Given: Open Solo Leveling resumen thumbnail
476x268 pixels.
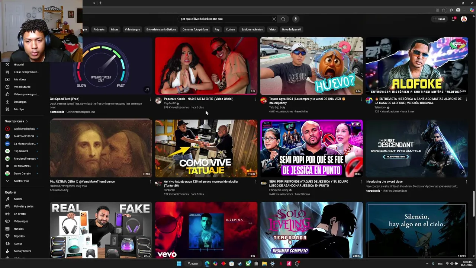Looking at the screenshot, I should (x=311, y=230).
